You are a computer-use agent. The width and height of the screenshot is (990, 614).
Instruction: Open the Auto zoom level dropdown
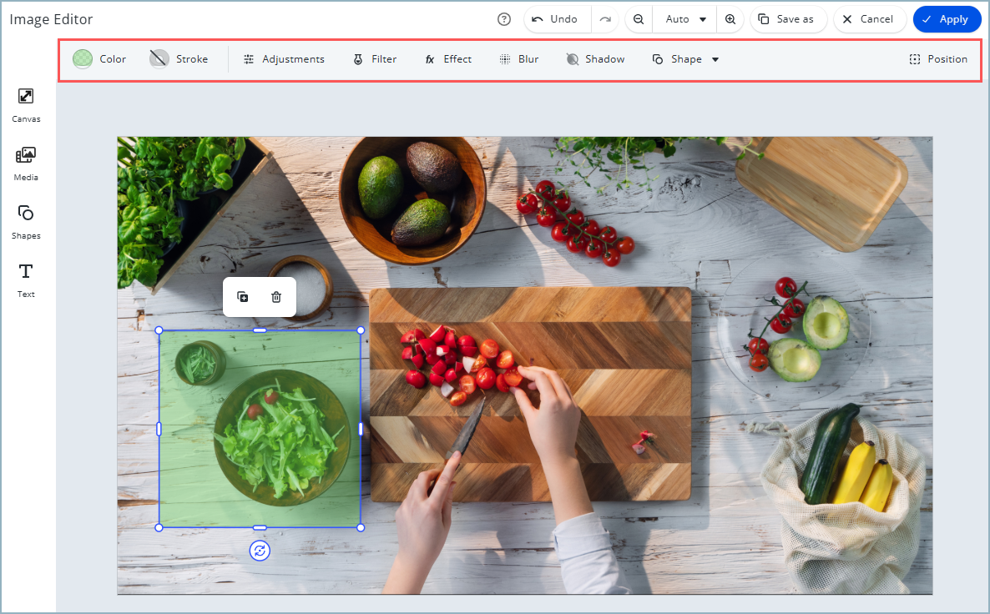click(684, 18)
